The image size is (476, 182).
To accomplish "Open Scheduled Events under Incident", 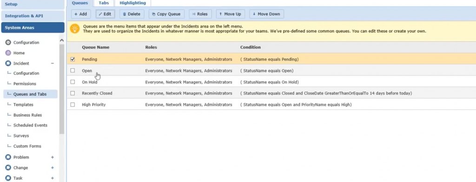I will [x=30, y=125].
